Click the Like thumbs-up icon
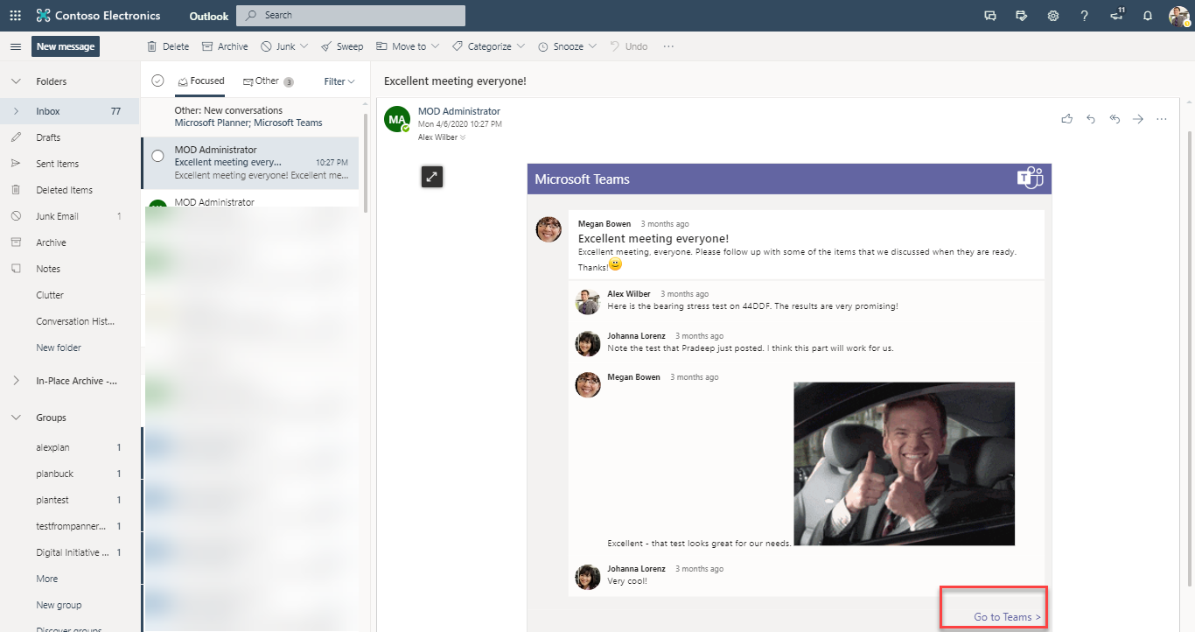1195x632 pixels. pos(1066,119)
